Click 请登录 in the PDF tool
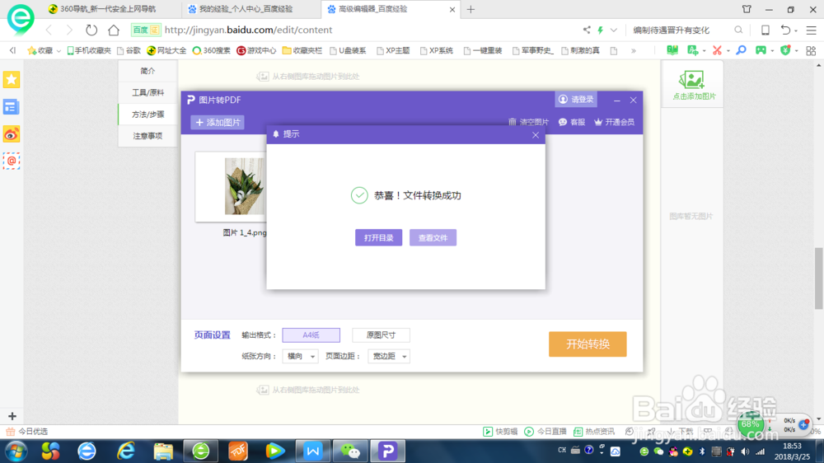 pos(577,100)
